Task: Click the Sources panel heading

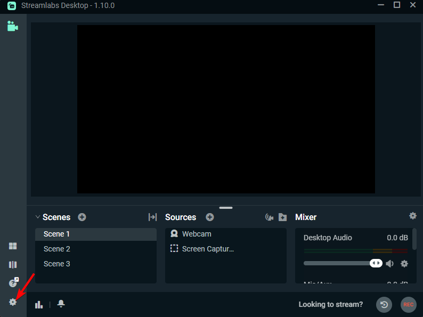Action: point(181,217)
